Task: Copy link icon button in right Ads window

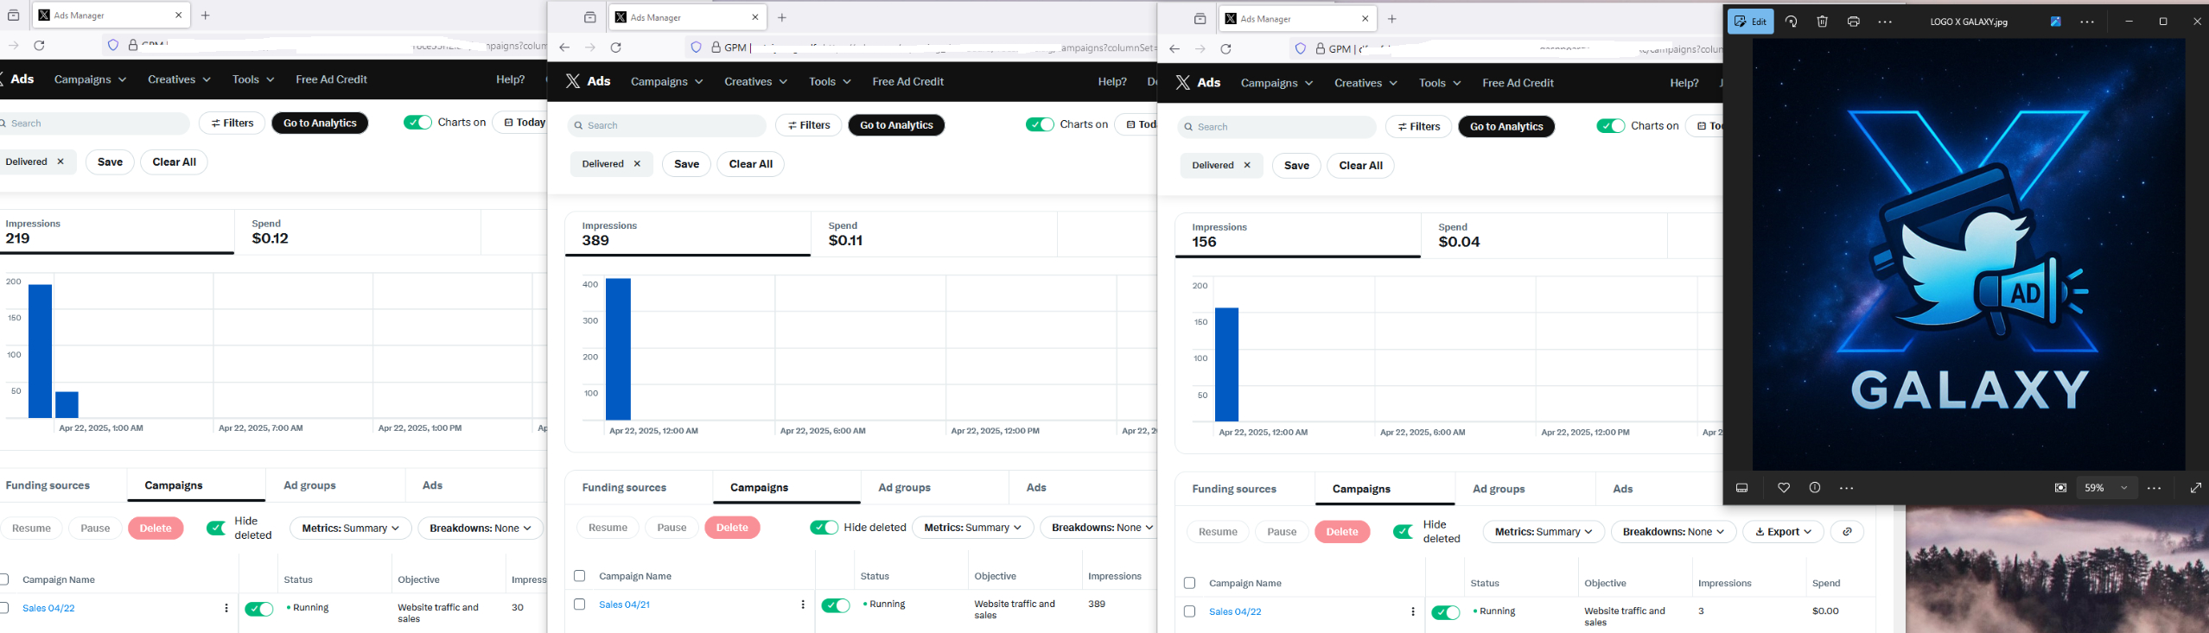Action: coord(1847,532)
